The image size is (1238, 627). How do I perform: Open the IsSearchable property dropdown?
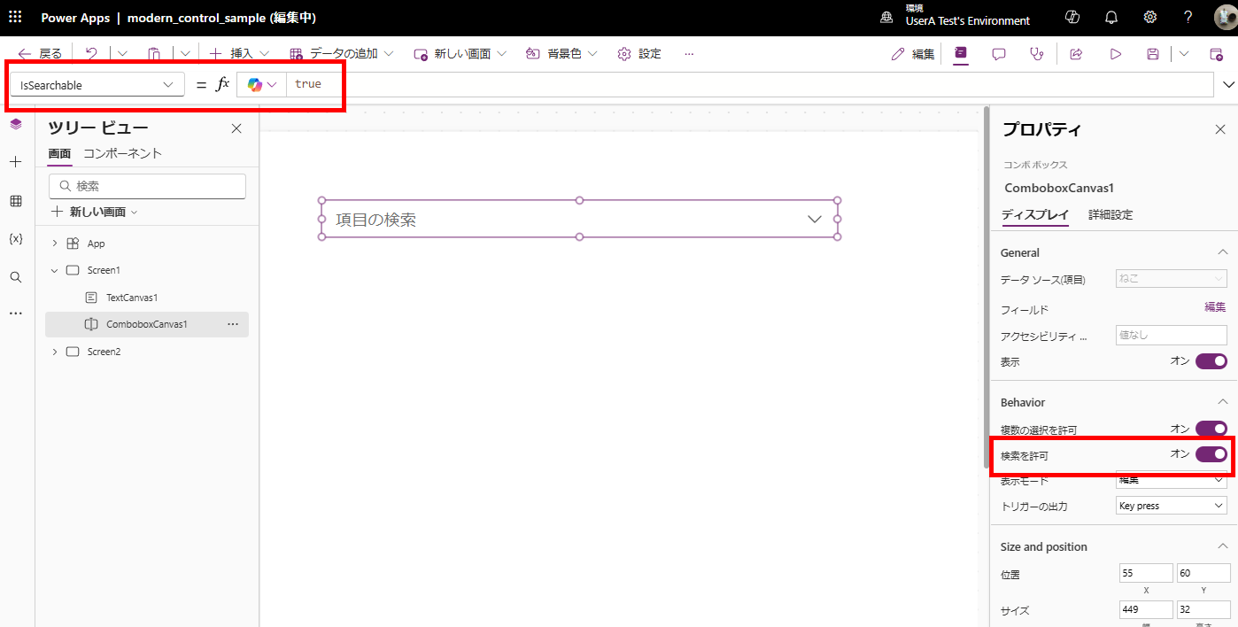pyautogui.click(x=97, y=85)
